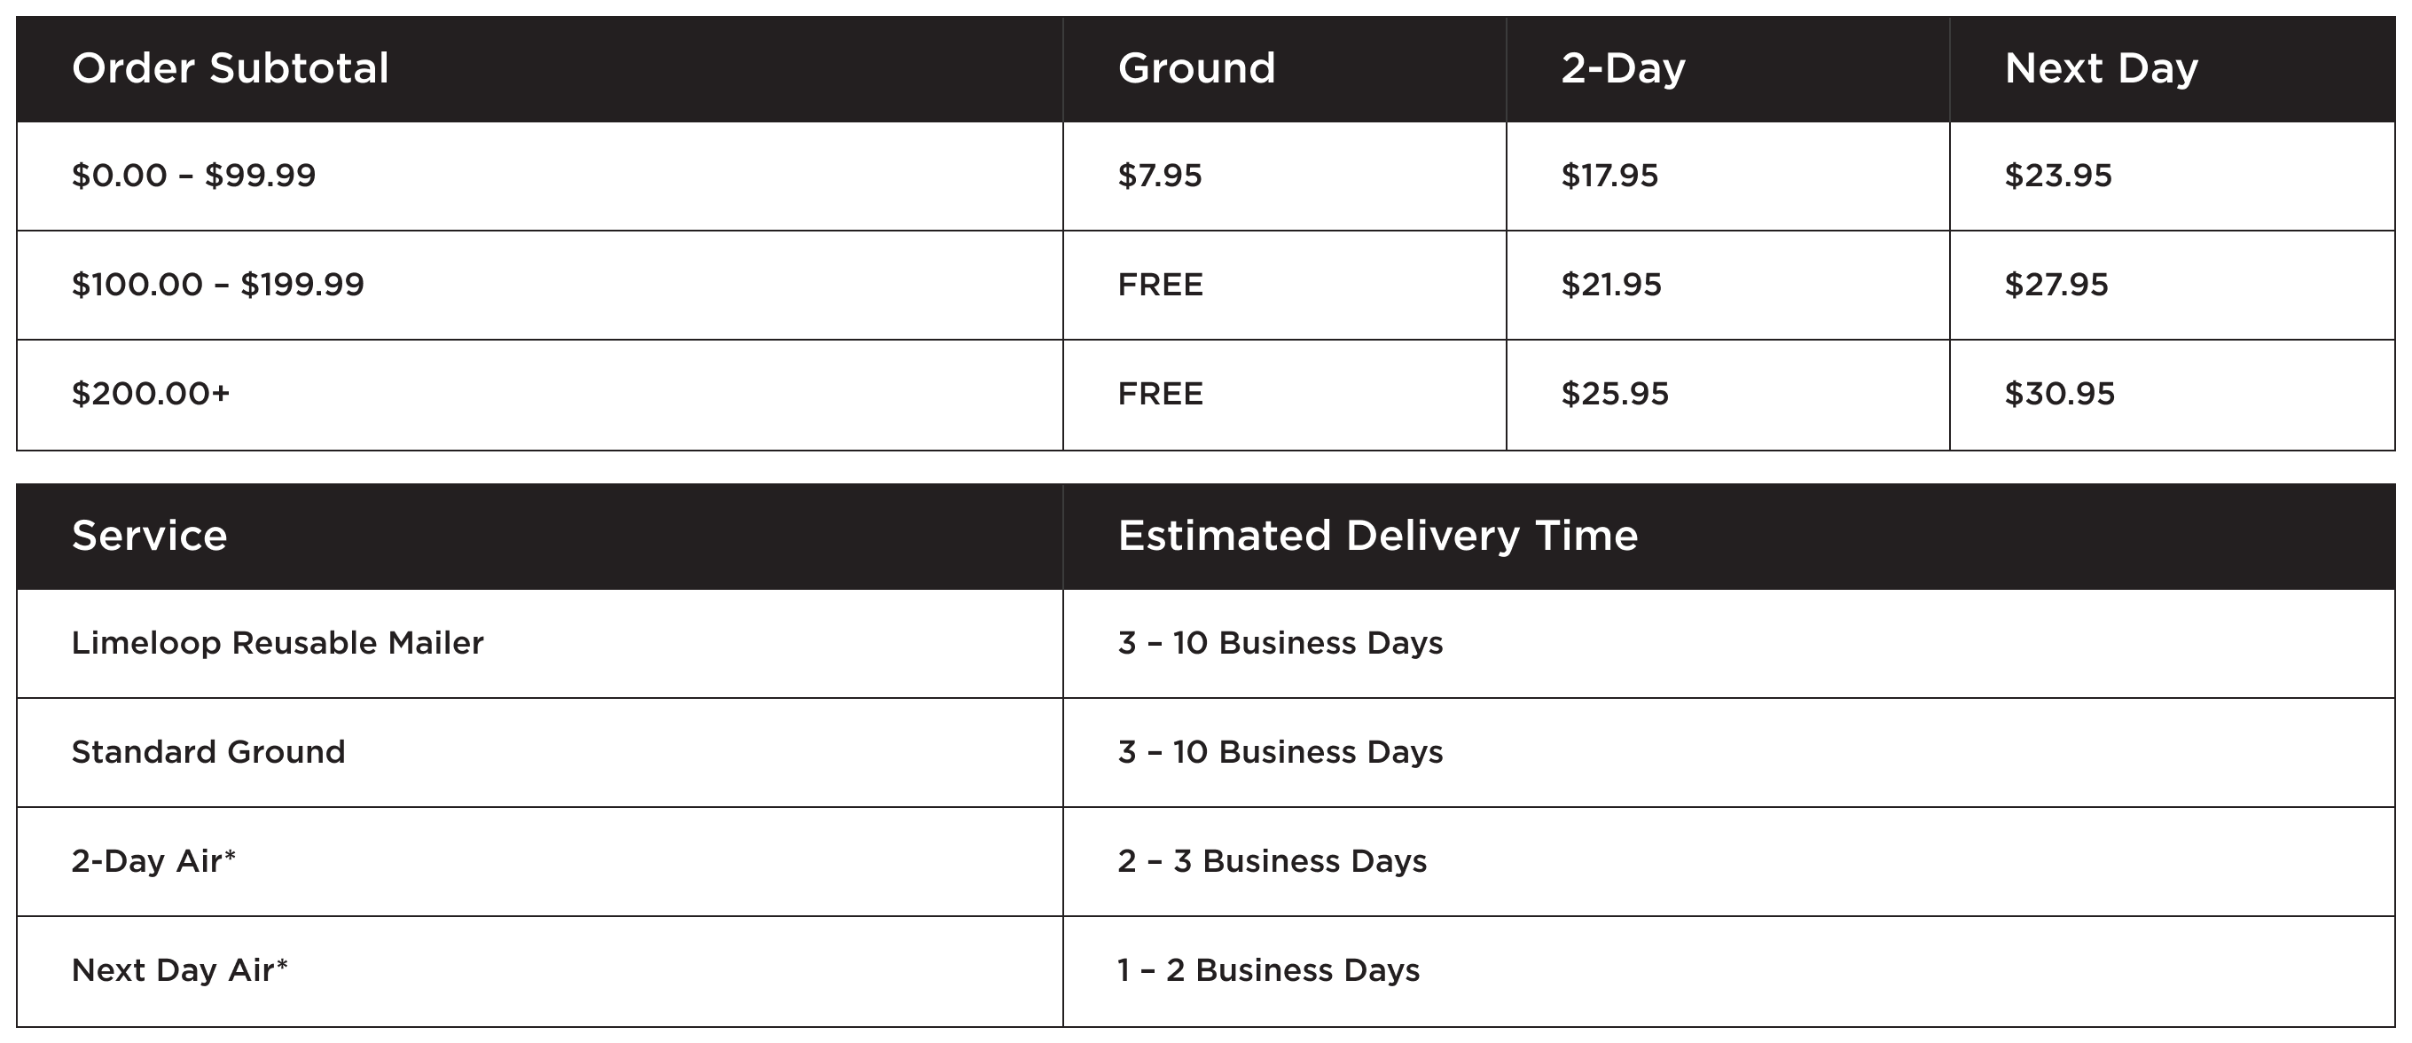Select the 2-Day column header
The width and height of the screenshot is (2412, 1043).
point(1623,68)
